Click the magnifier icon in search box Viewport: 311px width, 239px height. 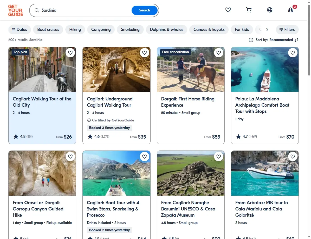point(37,10)
